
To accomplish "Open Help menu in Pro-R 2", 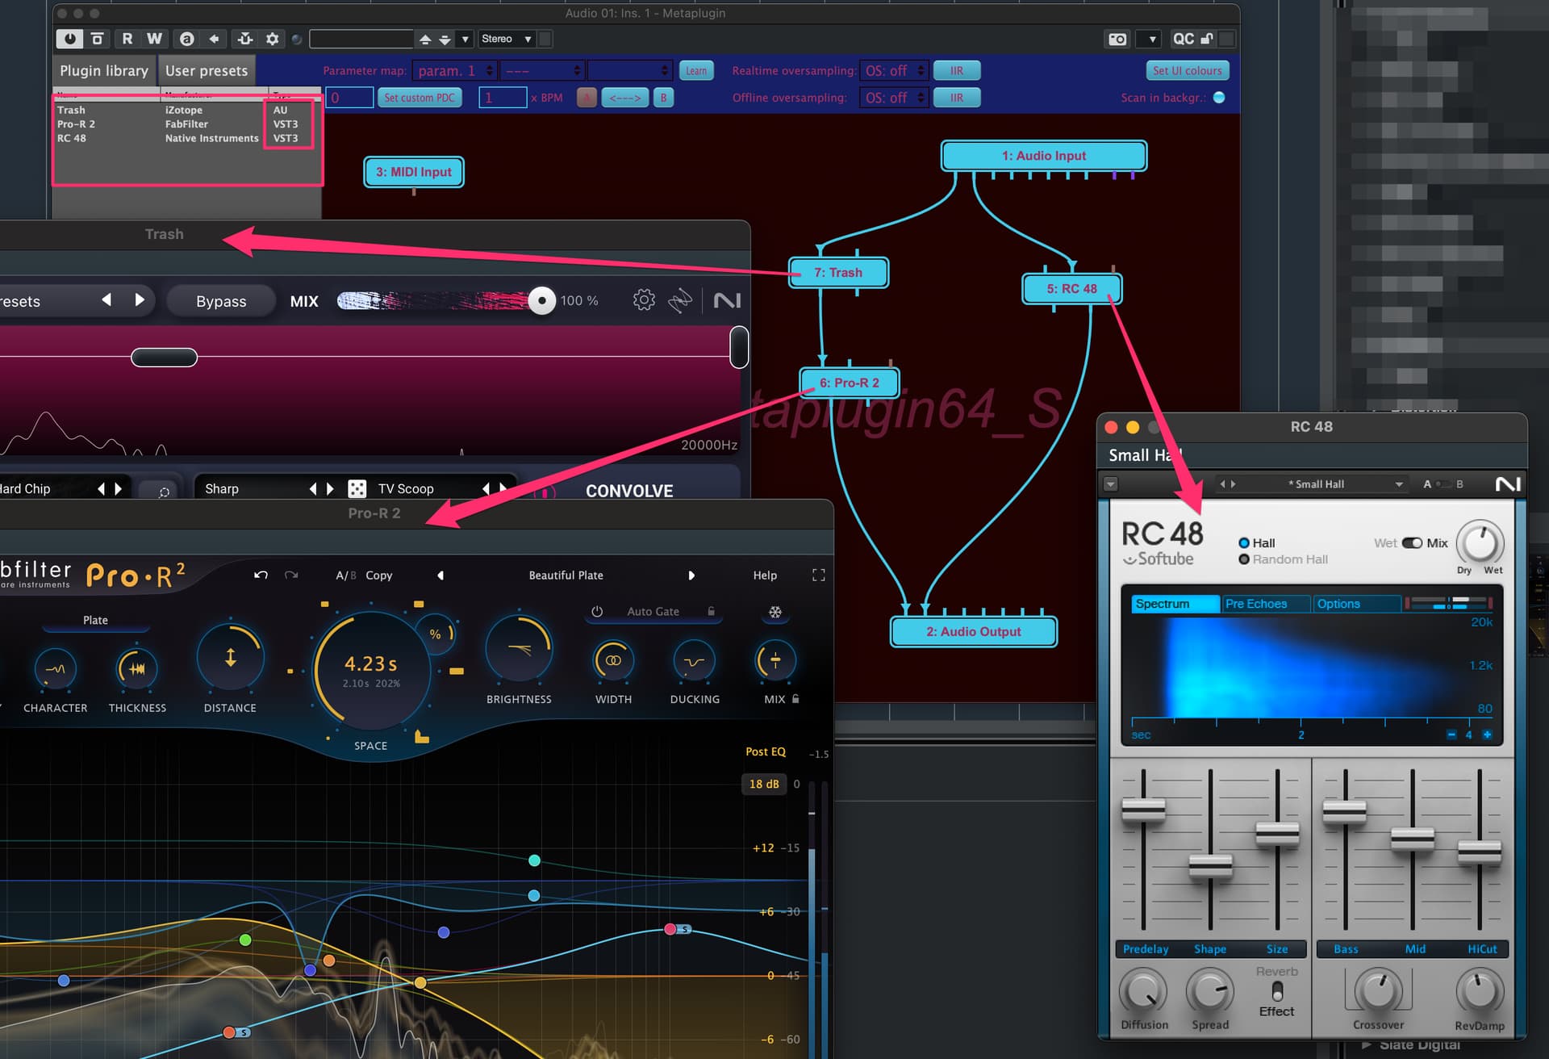I will (765, 576).
